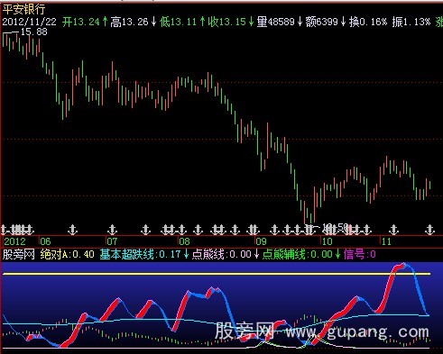
Task: Open the last info marker icon at far right
Action: tap(429, 230)
